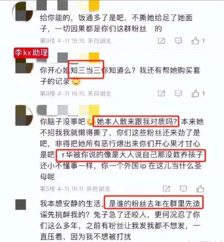Open username above 第5楼 comment
The image size is (224, 242).
tap(68, 110)
